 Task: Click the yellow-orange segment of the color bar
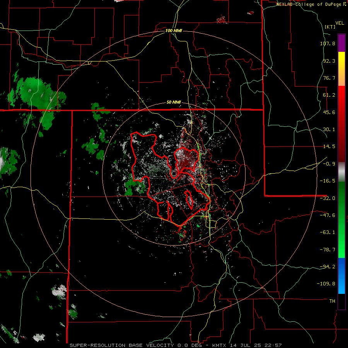(341, 69)
